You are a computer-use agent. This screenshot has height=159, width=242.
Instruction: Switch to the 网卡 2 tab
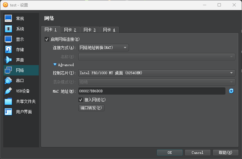coord(70,30)
